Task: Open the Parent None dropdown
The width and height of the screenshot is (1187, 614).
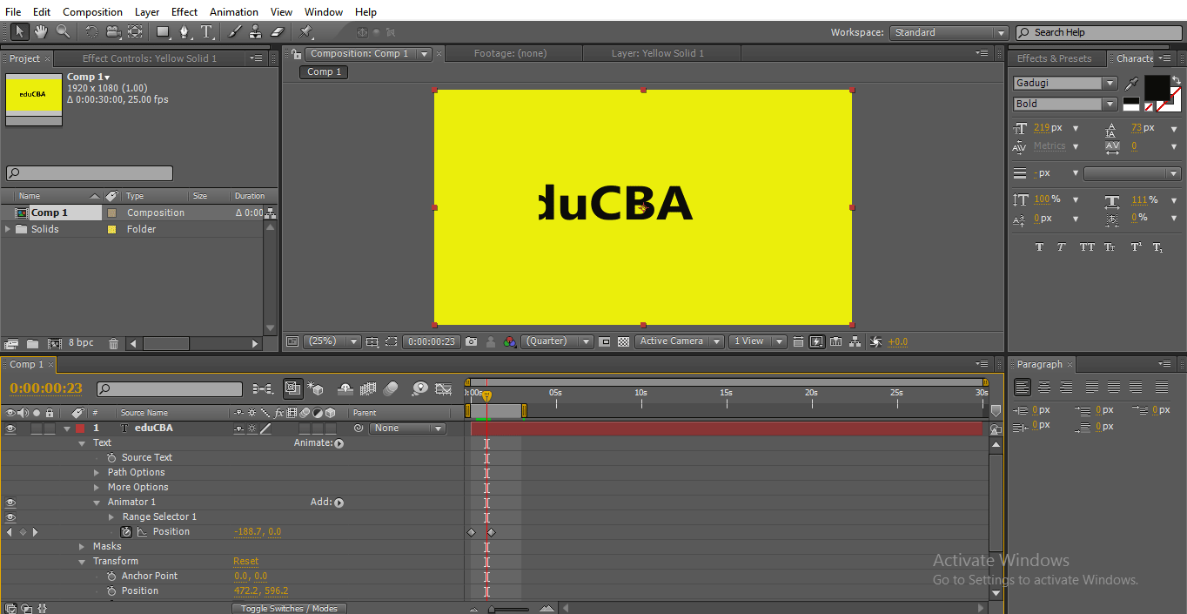Action: pyautogui.click(x=407, y=428)
